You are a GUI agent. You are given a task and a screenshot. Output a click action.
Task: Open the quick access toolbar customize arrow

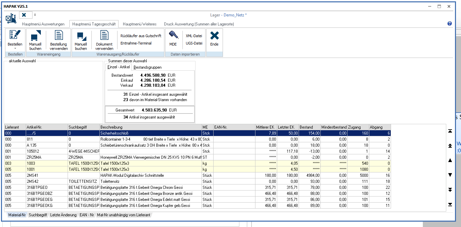tap(35, 15)
